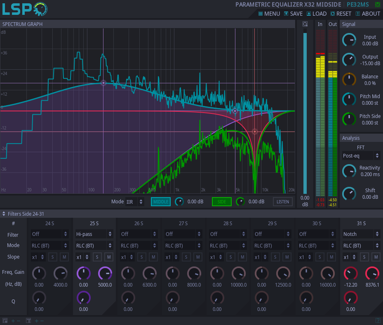This screenshot has width=383, height=325.
Task: Open the FFT Post-eq dropdown
Action: 361,155
